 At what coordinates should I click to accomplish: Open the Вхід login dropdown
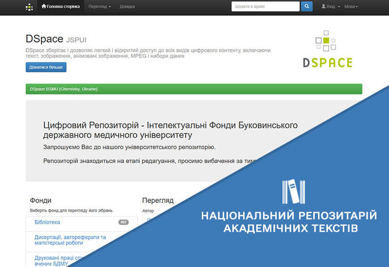331,6
